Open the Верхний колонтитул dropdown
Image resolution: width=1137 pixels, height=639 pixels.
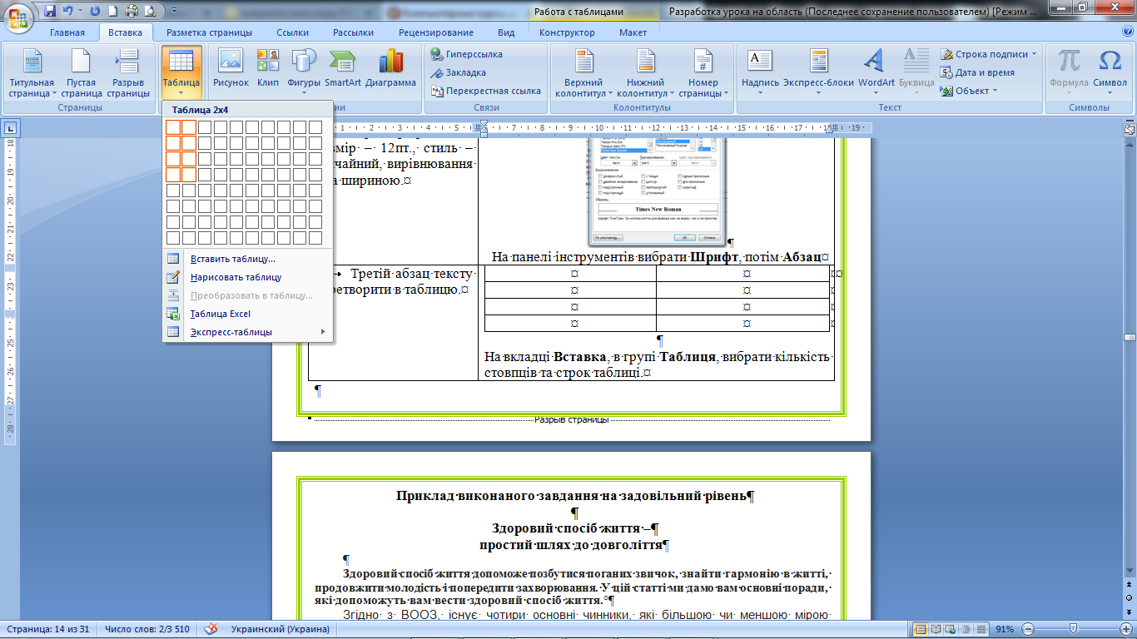pyautogui.click(x=583, y=72)
